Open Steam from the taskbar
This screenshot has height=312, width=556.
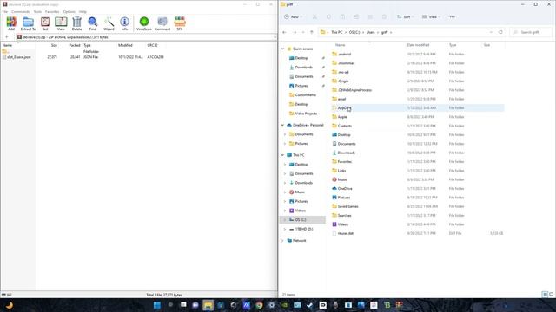point(309,305)
